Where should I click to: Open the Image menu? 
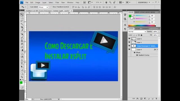pyautogui.click(x=37, y=3)
